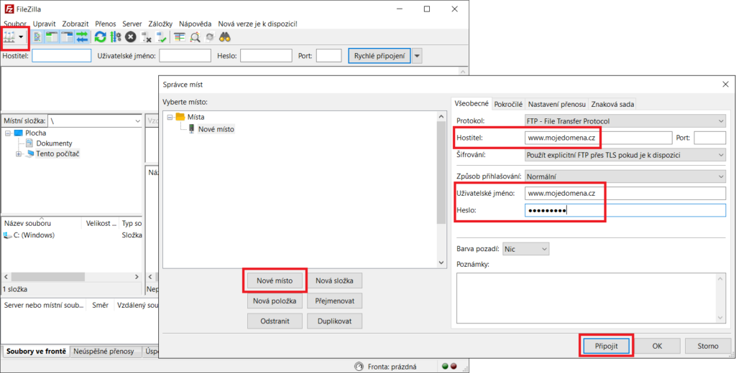Click the Disconnect from server icon
736x373 pixels.
click(147, 37)
